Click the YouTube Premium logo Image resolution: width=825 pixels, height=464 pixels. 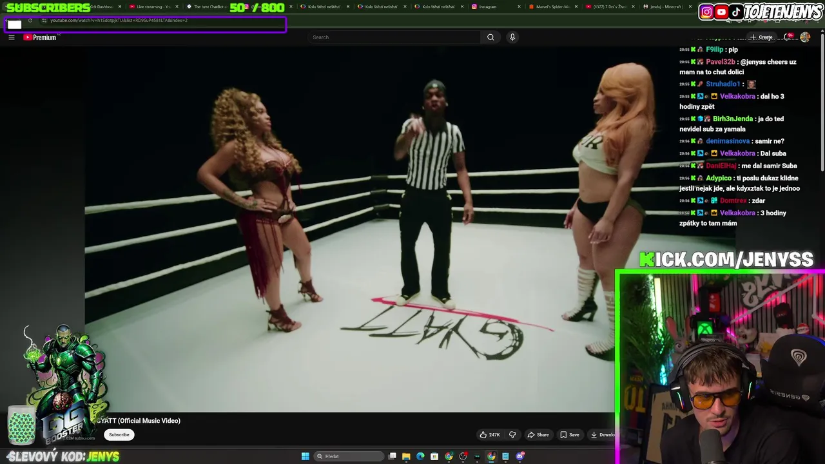[x=40, y=37]
